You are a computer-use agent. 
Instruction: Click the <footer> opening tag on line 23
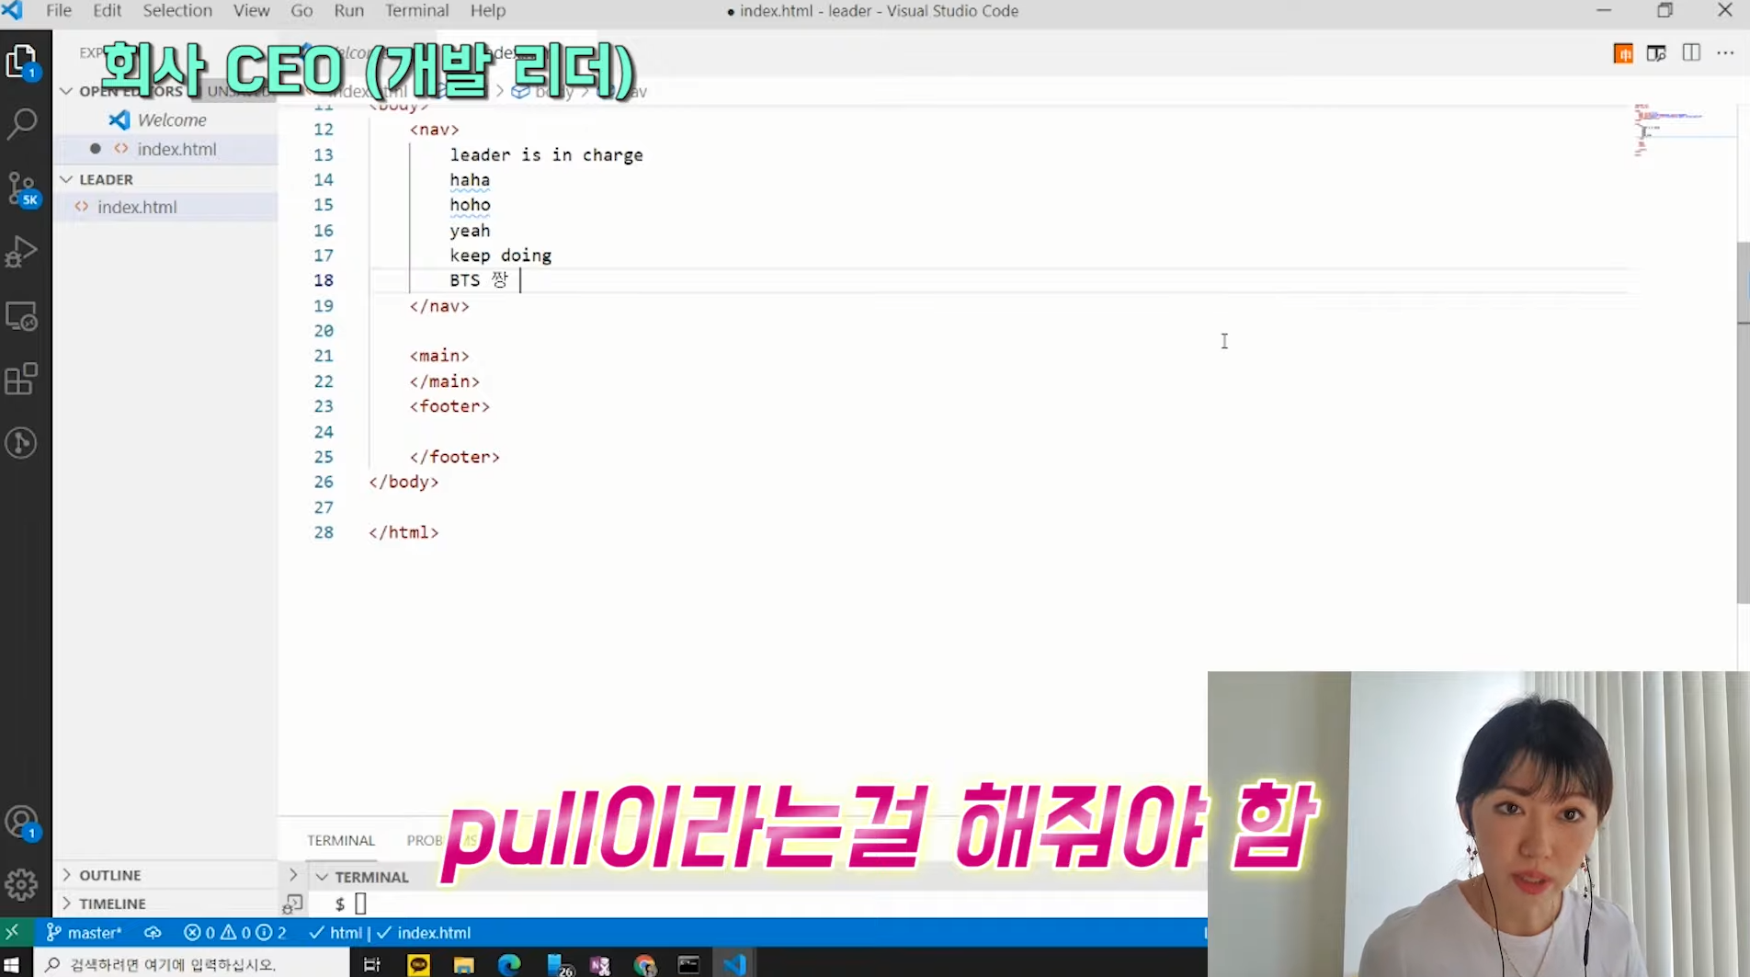[449, 406]
